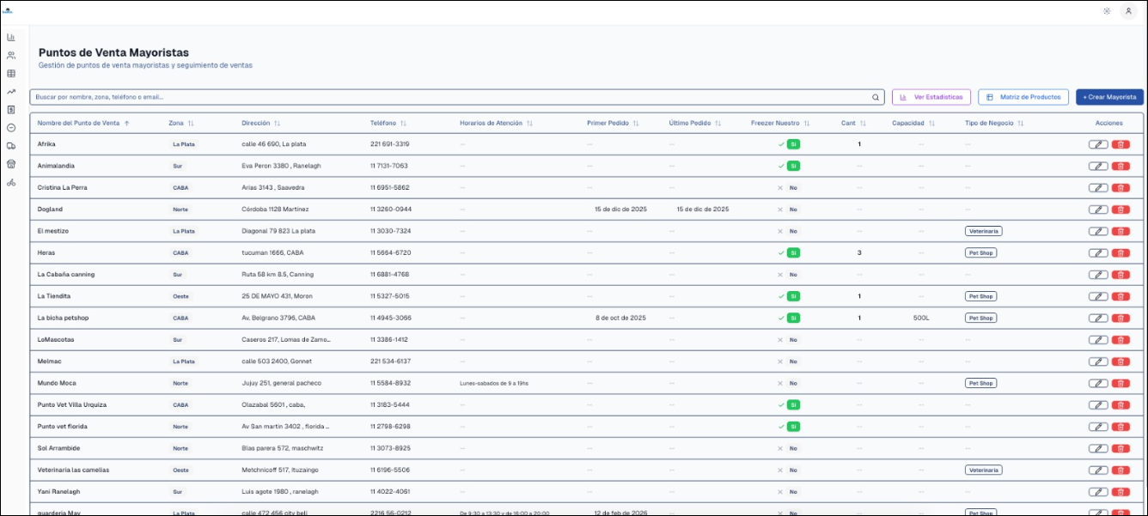Click the trending line chart sidebar icon

[x=11, y=92]
